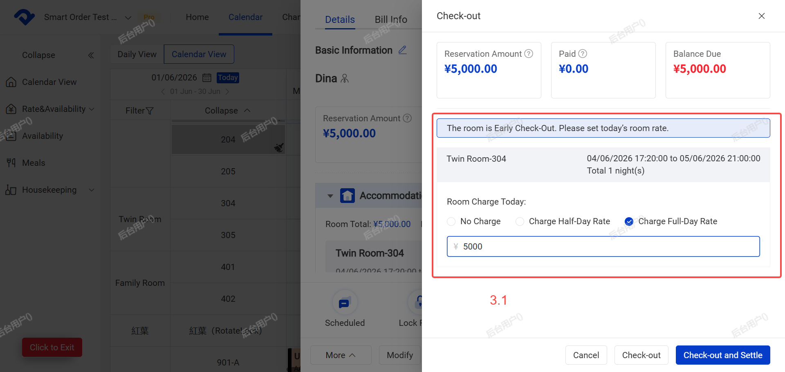This screenshot has width=785, height=372.
Task: Click the Meals fork-and-knife icon
Action: [x=11, y=163]
